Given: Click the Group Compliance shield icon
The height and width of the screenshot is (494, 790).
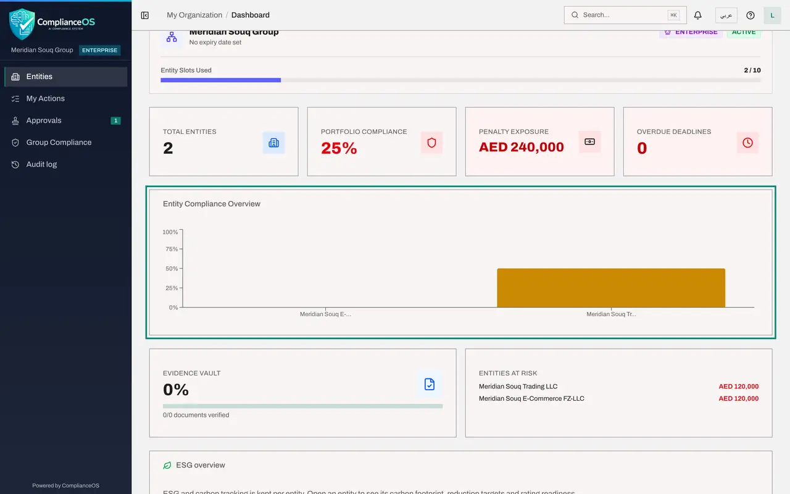Looking at the screenshot, I should (x=15, y=142).
